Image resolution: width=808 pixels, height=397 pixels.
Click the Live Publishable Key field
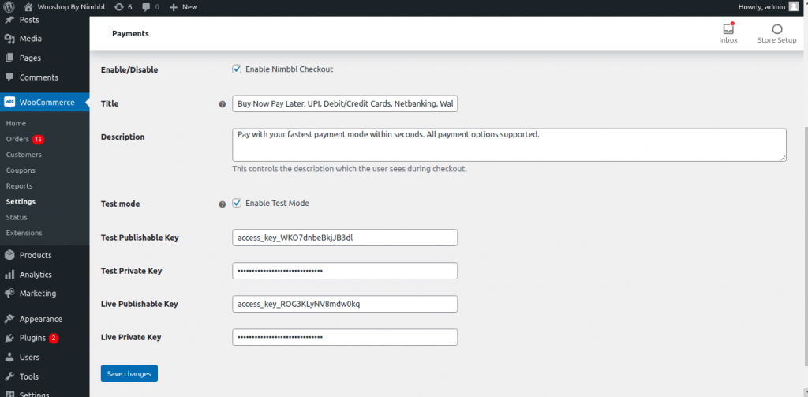[x=345, y=304]
